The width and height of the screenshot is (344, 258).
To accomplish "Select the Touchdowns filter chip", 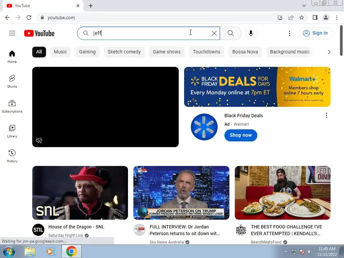I will click(x=207, y=52).
